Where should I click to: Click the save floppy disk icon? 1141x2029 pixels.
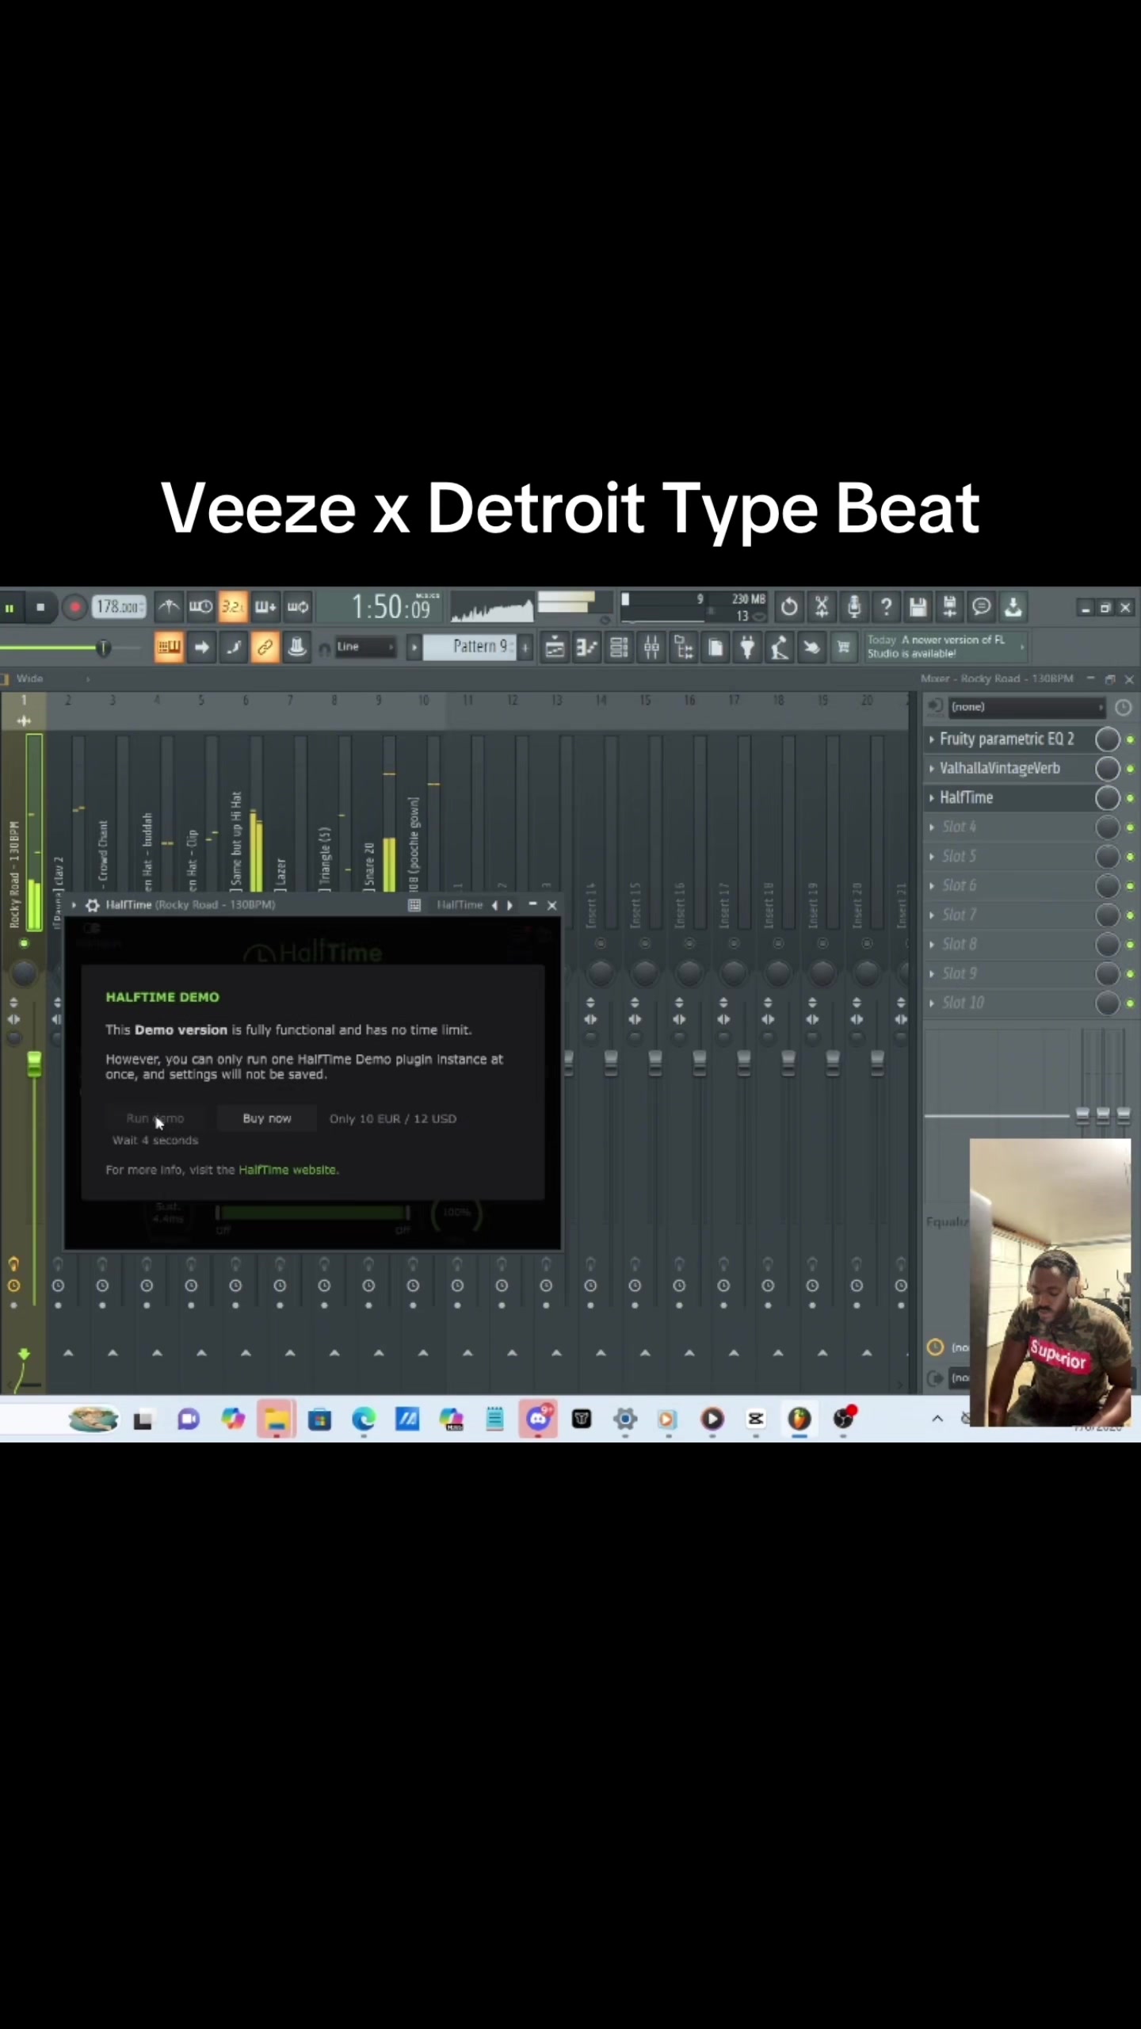click(x=918, y=607)
